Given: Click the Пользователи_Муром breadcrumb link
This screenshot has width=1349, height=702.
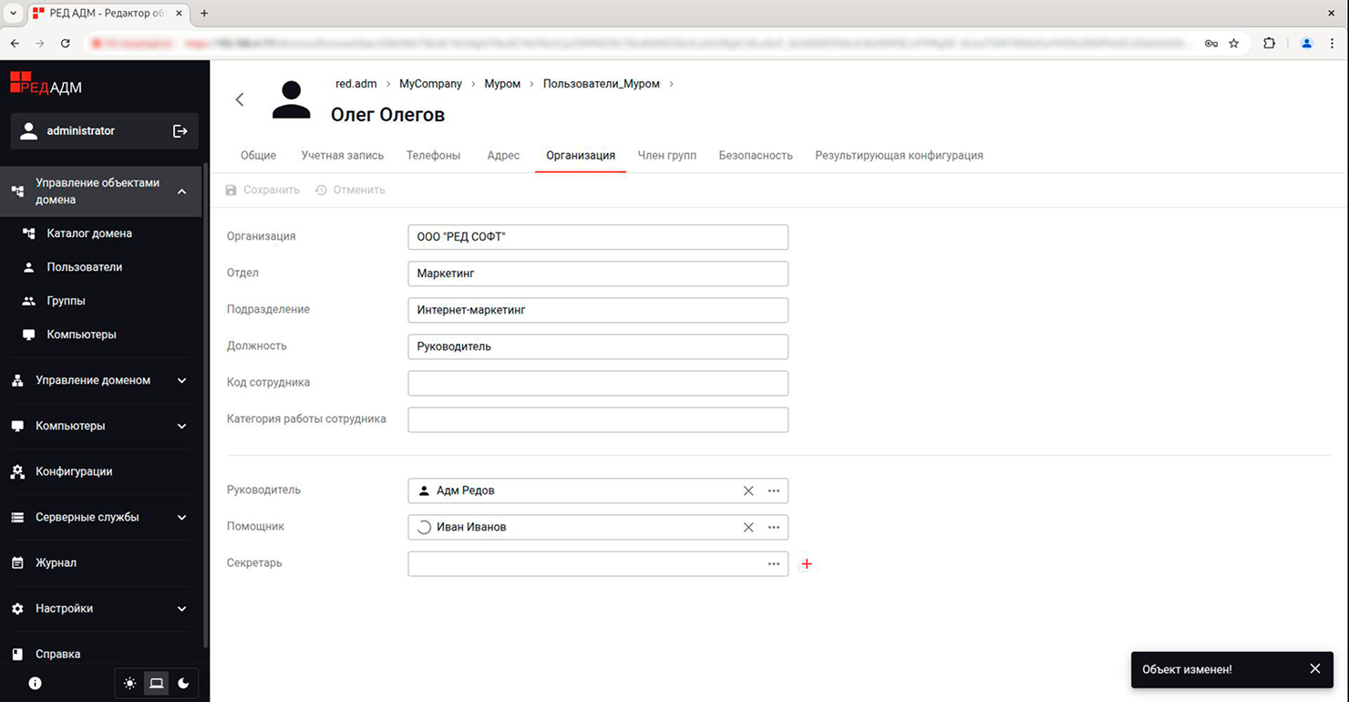Looking at the screenshot, I should [602, 84].
